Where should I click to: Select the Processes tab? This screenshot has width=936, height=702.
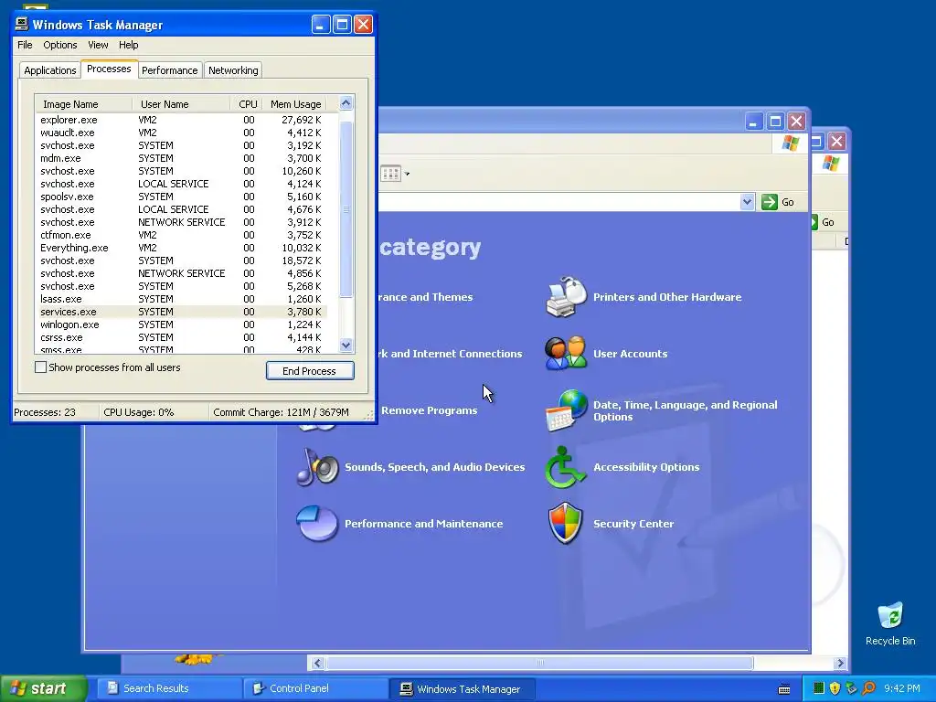tap(109, 69)
